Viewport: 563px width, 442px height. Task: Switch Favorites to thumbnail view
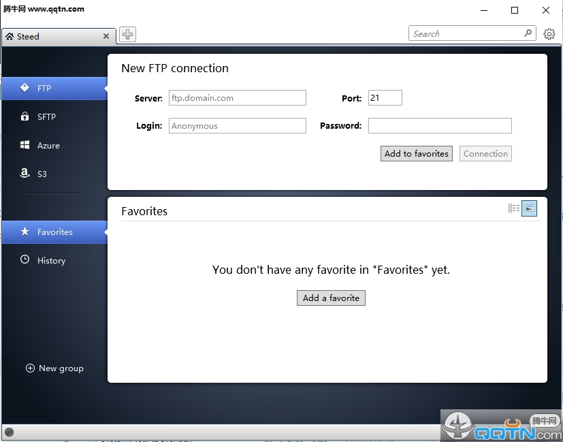529,208
